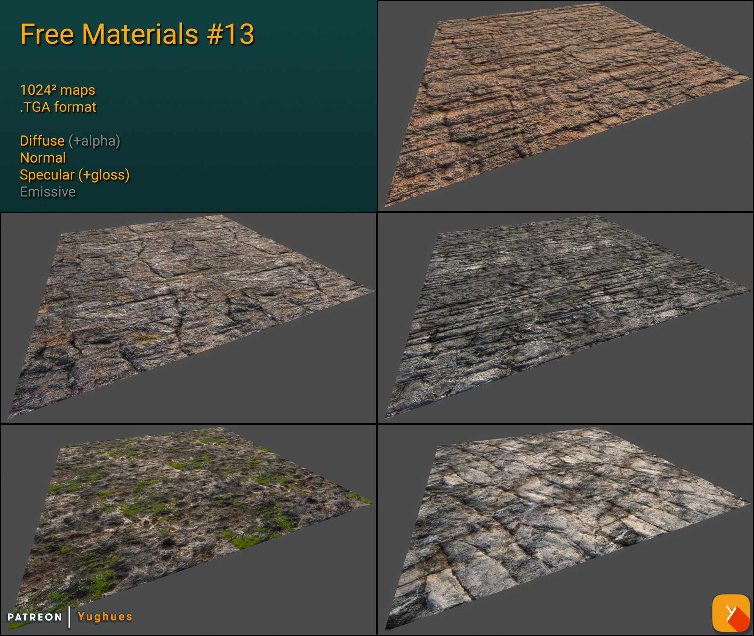The image size is (754, 636).
Task: Enable the Emissive map option
Action: (x=48, y=192)
